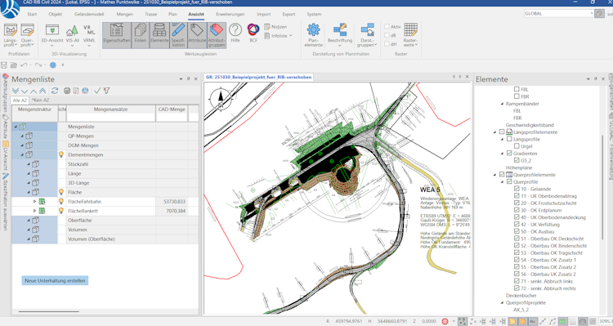Enable the dH raster checkbox
613x326 pixels.
[x=387, y=44]
